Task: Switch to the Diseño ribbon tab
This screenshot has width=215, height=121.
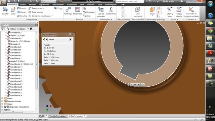Action: click(23, 4)
